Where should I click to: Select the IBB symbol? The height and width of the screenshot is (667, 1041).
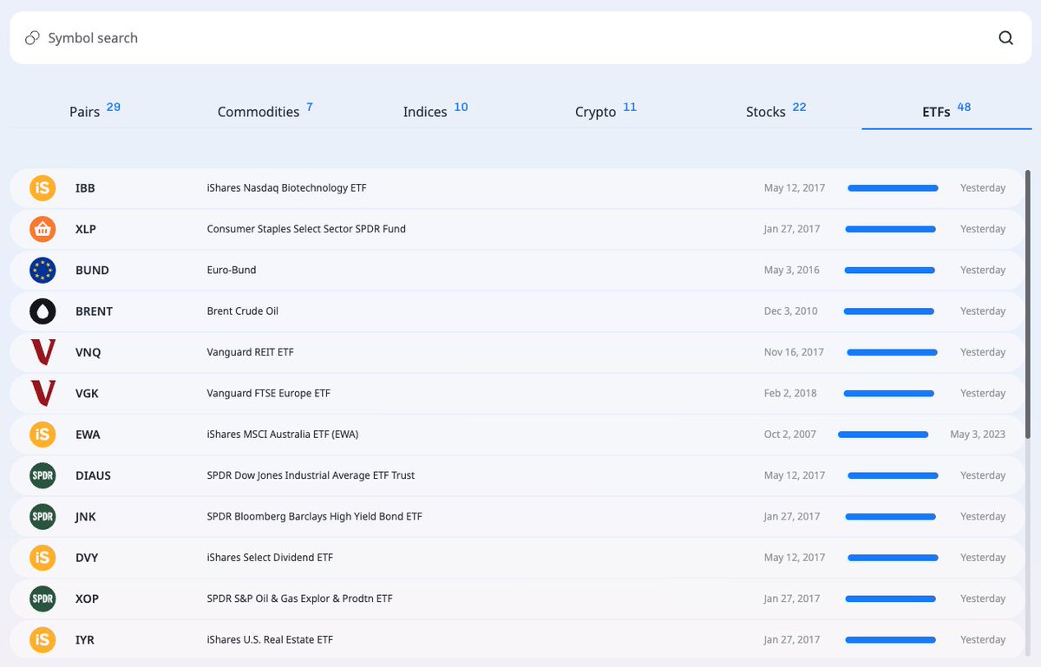point(86,188)
